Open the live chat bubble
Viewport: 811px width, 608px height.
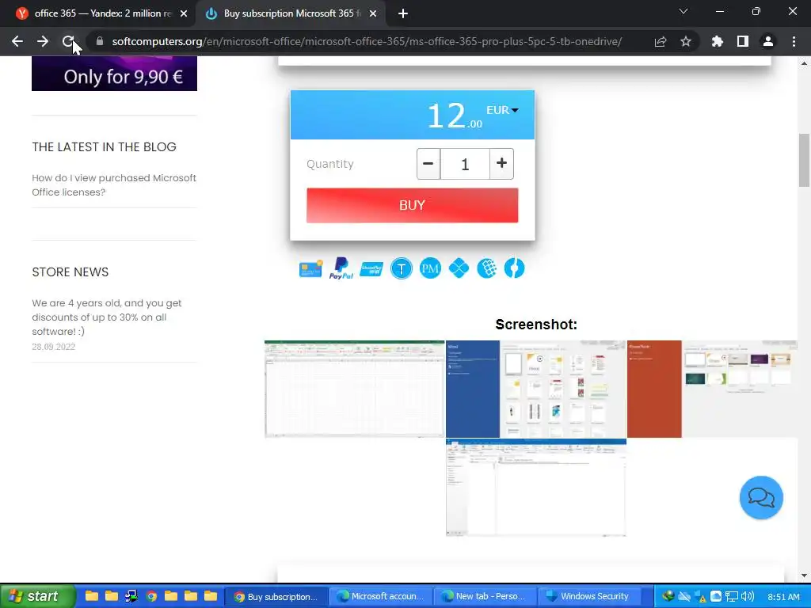(x=761, y=497)
